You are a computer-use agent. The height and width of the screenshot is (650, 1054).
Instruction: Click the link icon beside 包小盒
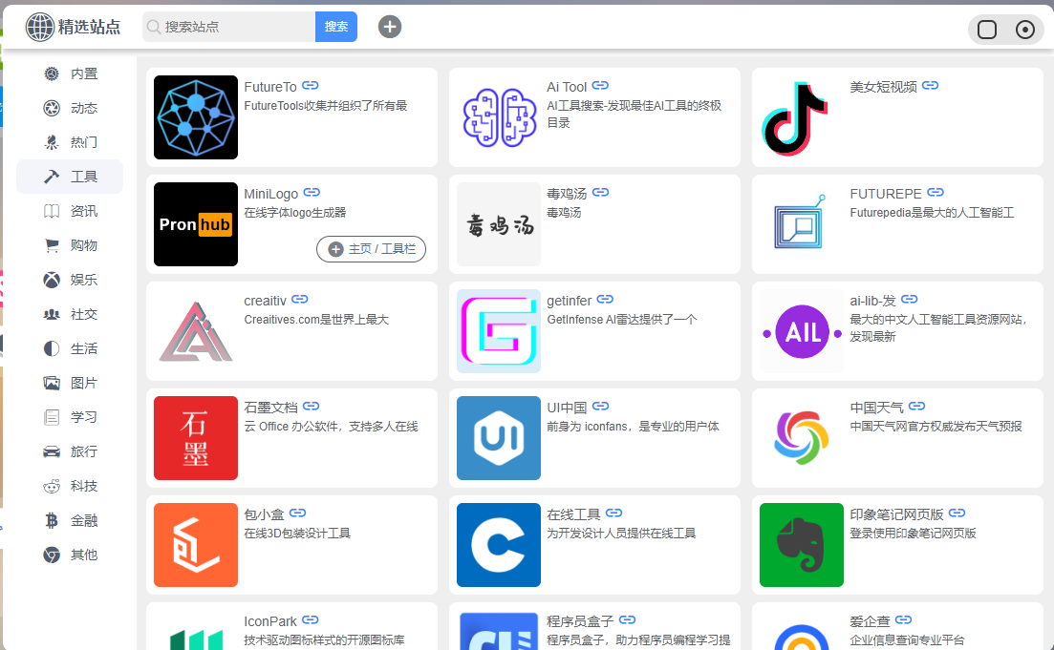(x=298, y=513)
